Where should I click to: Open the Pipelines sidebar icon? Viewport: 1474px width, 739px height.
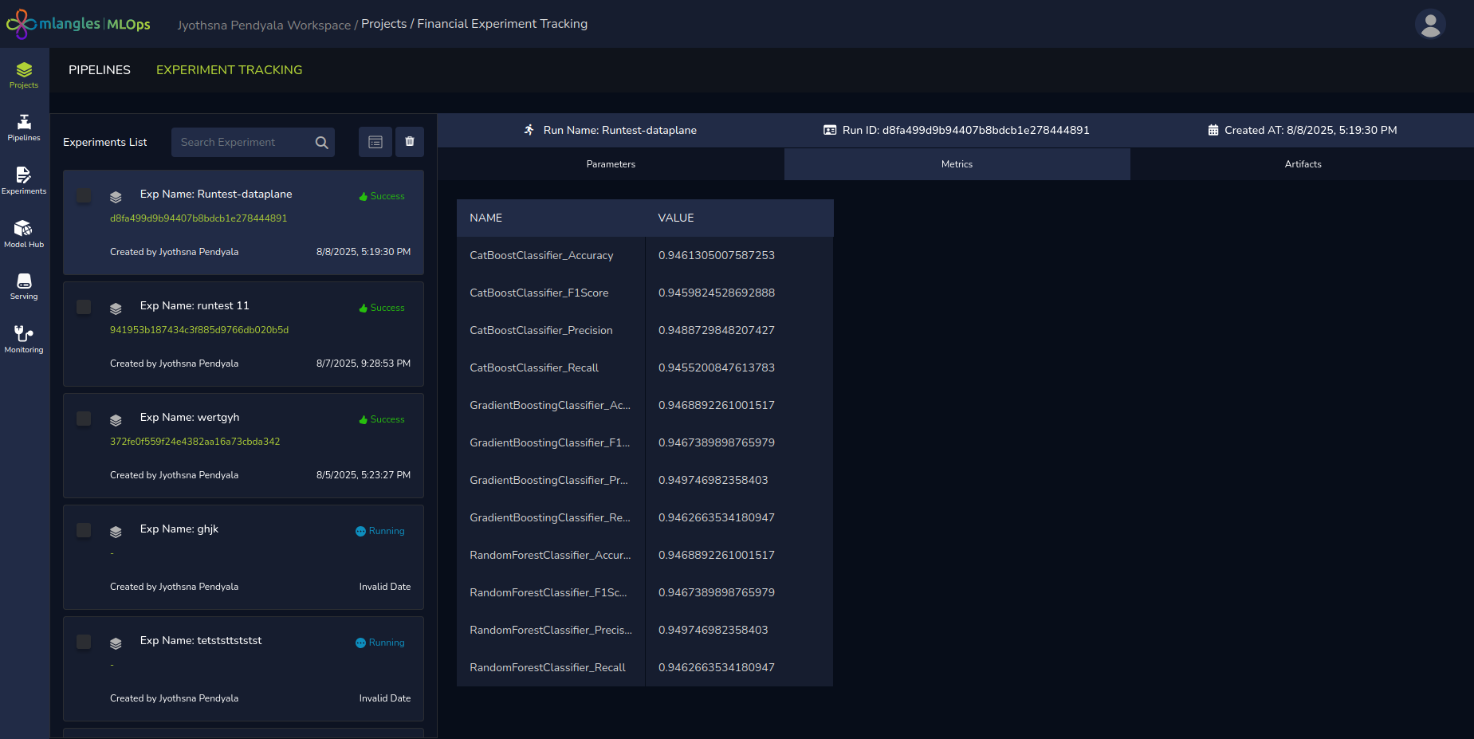24,128
